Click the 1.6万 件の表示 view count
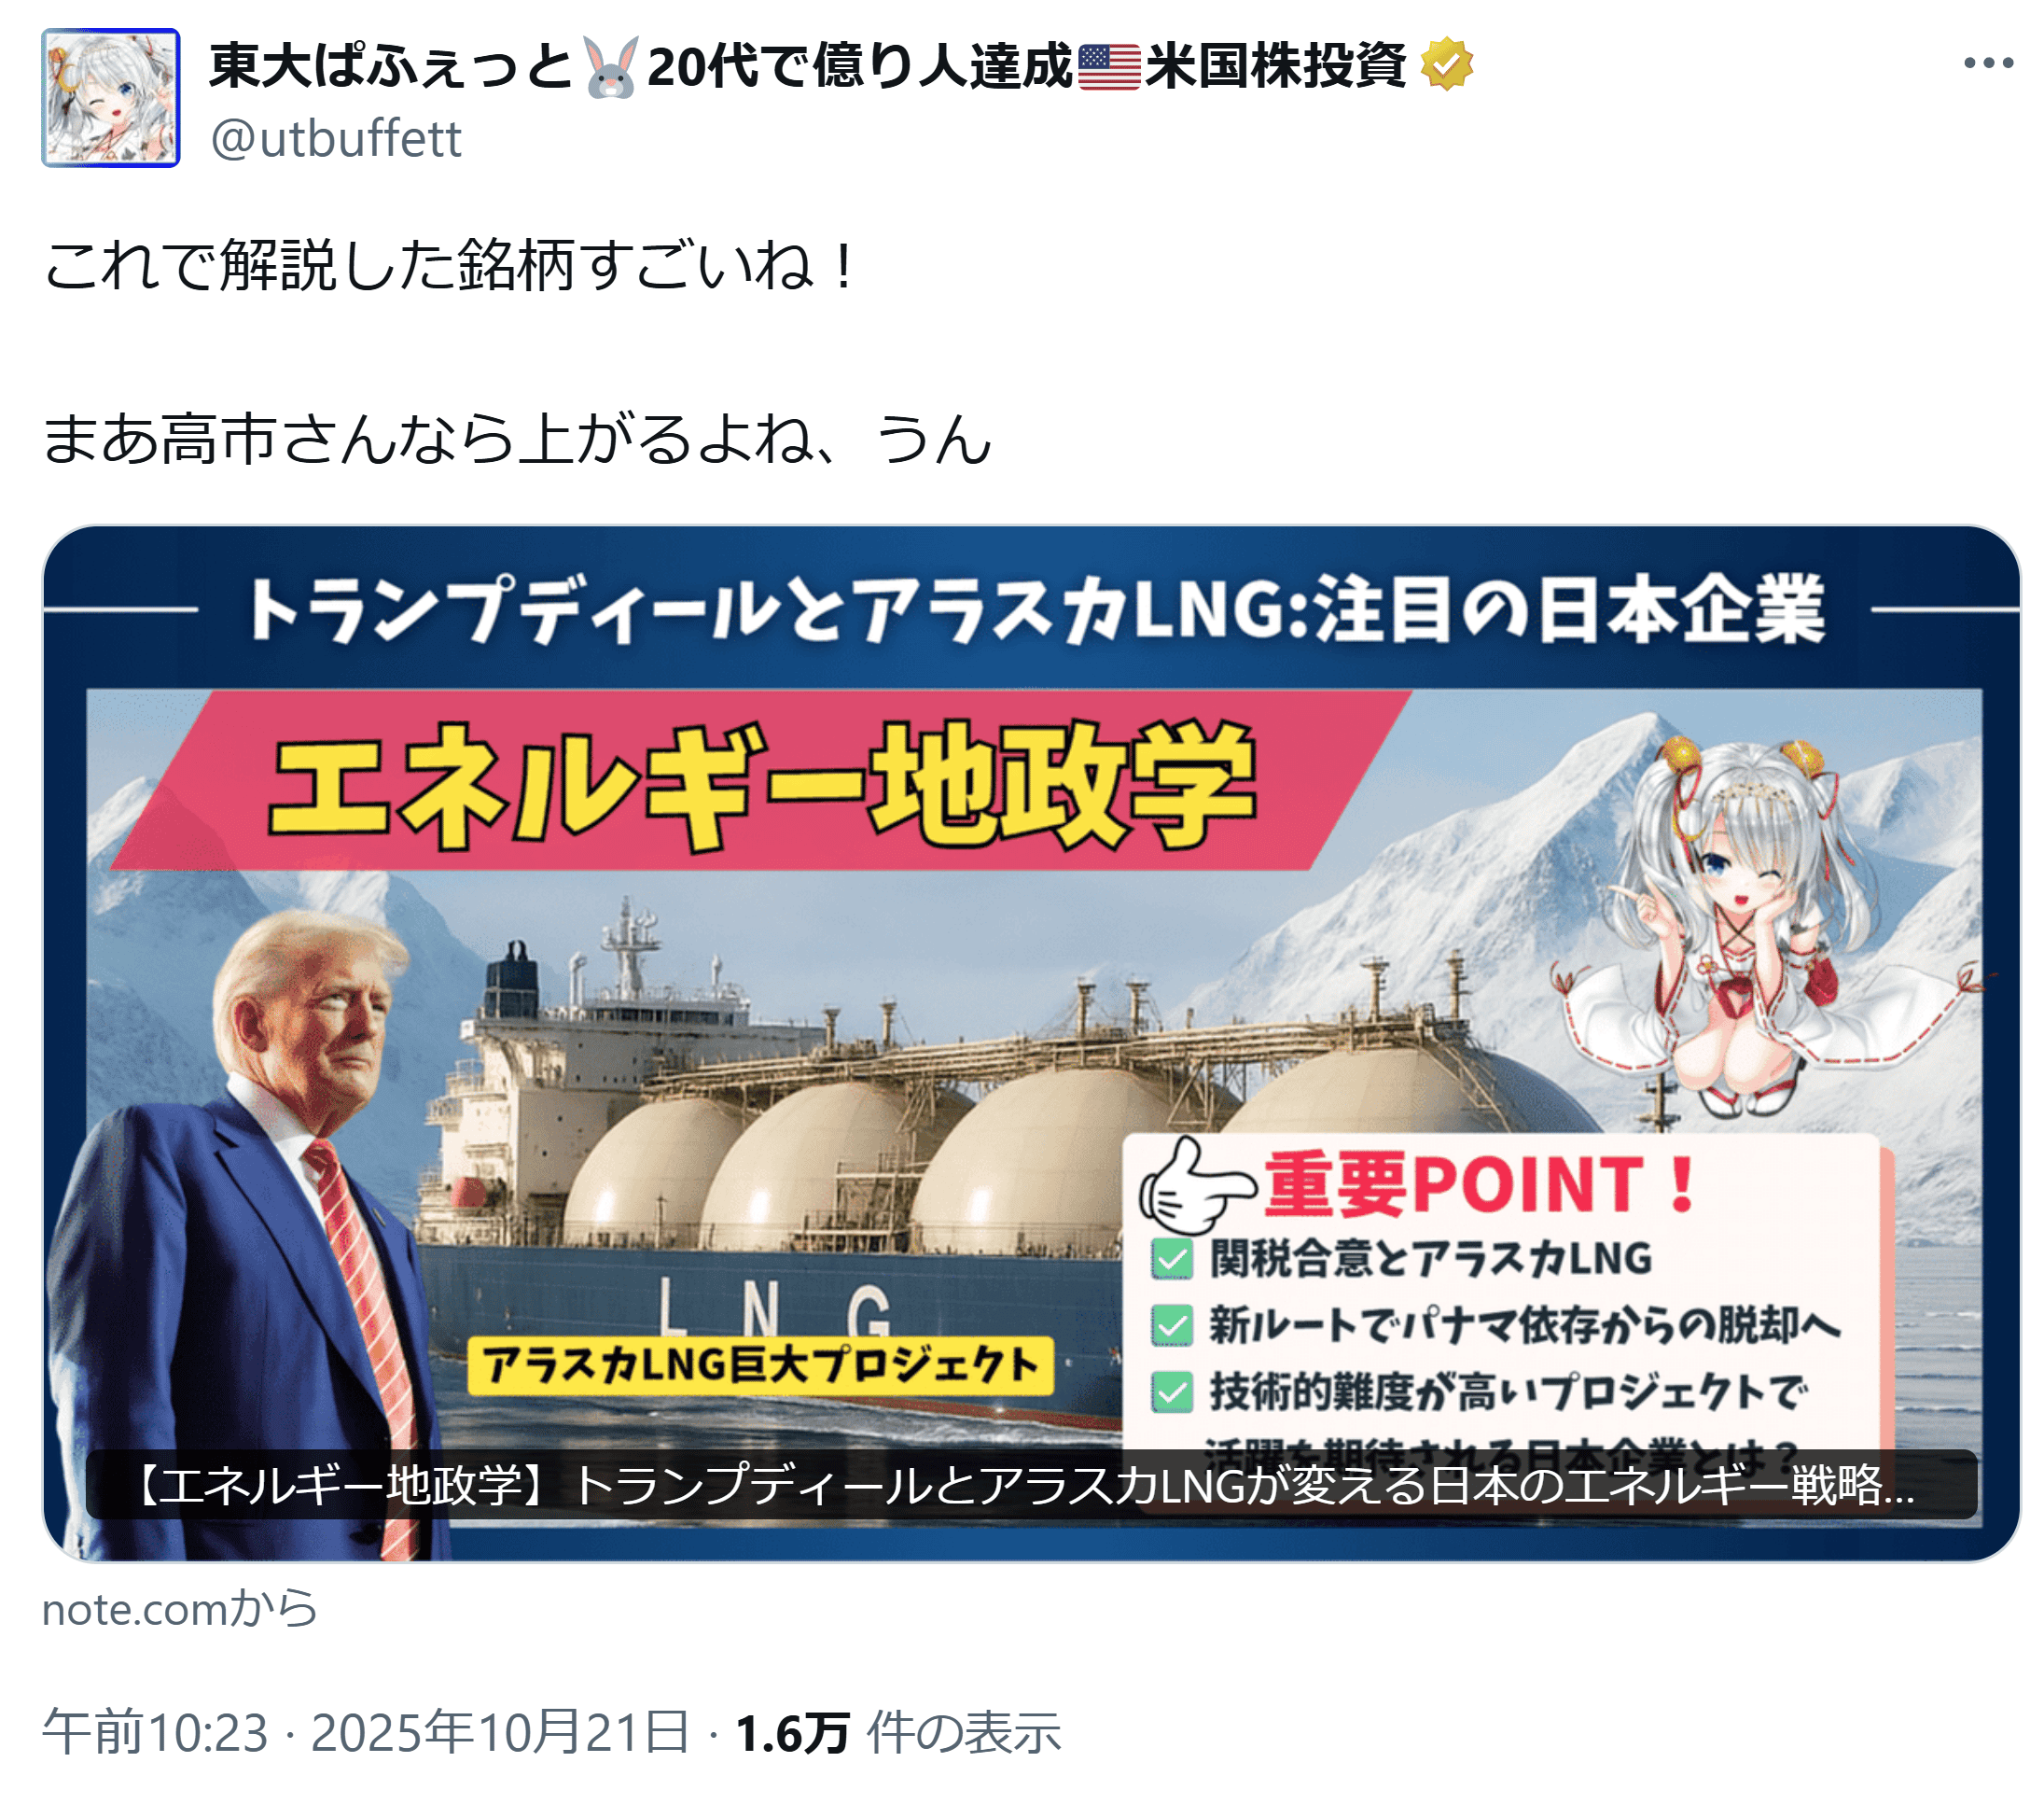This screenshot has height=1804, width=2044. click(898, 1733)
